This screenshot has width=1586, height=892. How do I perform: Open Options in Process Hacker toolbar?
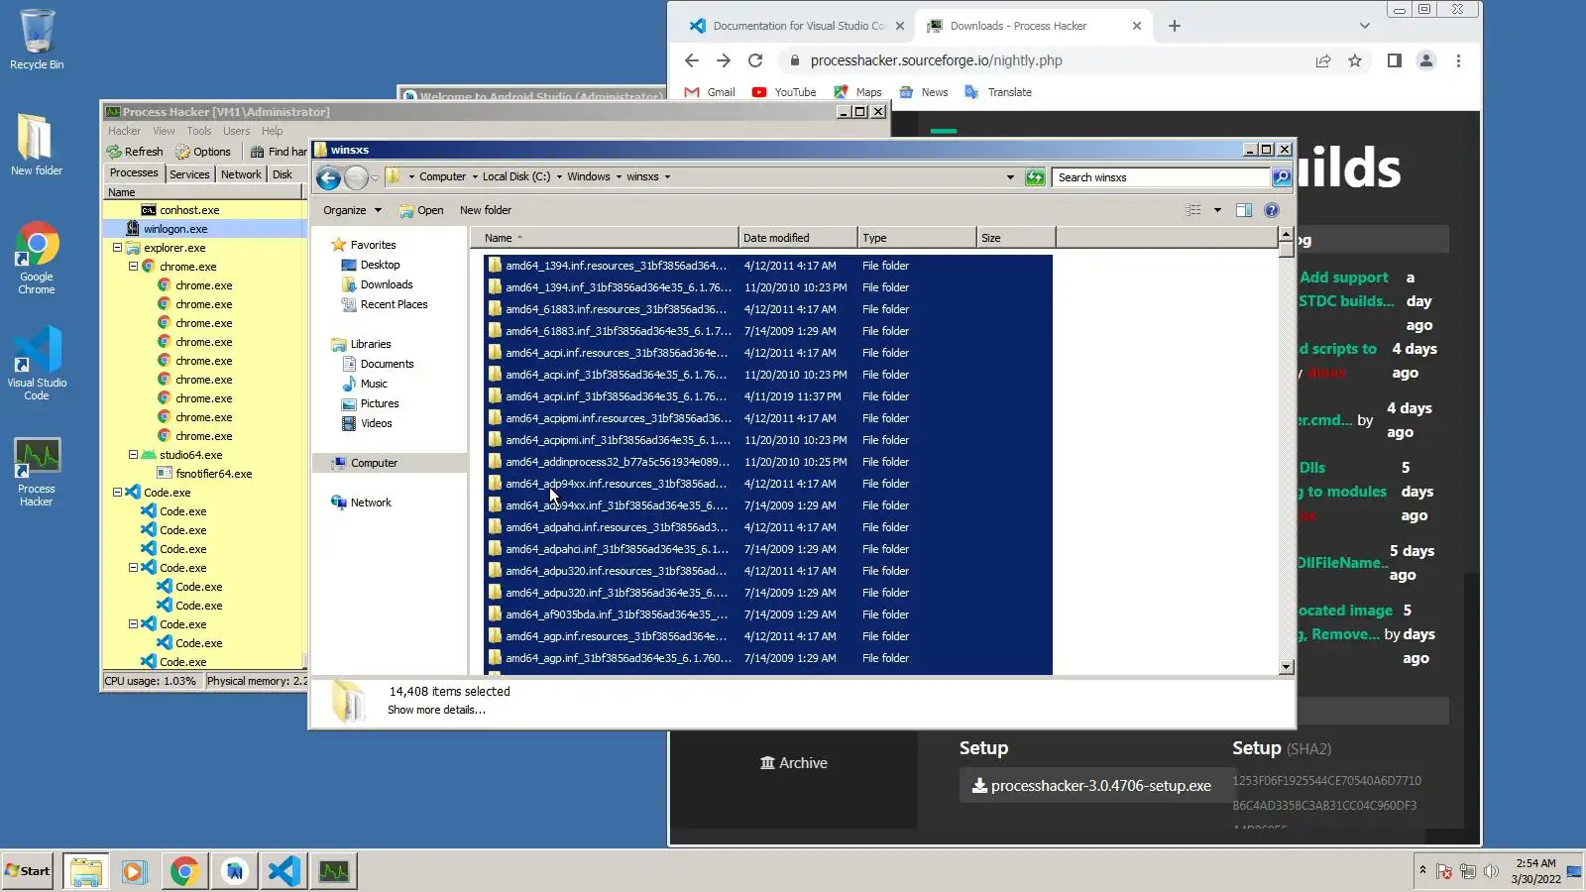(203, 152)
